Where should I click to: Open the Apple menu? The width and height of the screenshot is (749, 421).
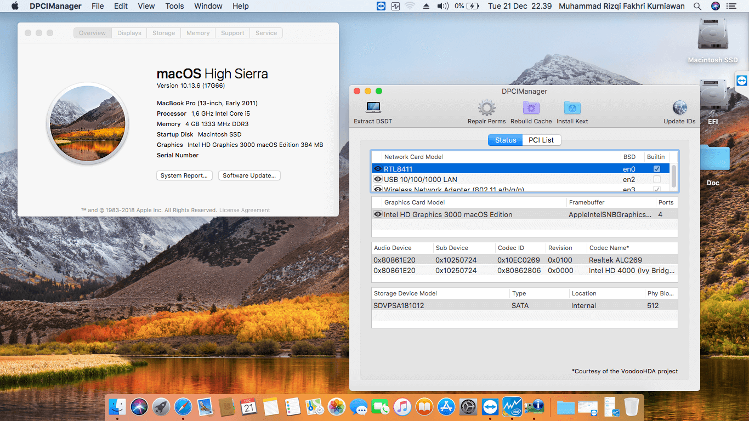click(15, 6)
